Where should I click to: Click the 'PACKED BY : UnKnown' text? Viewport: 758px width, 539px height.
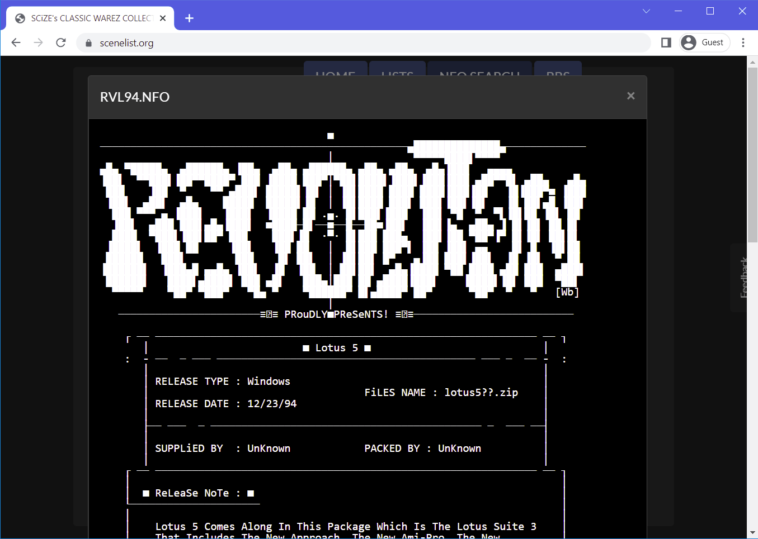[x=423, y=449]
